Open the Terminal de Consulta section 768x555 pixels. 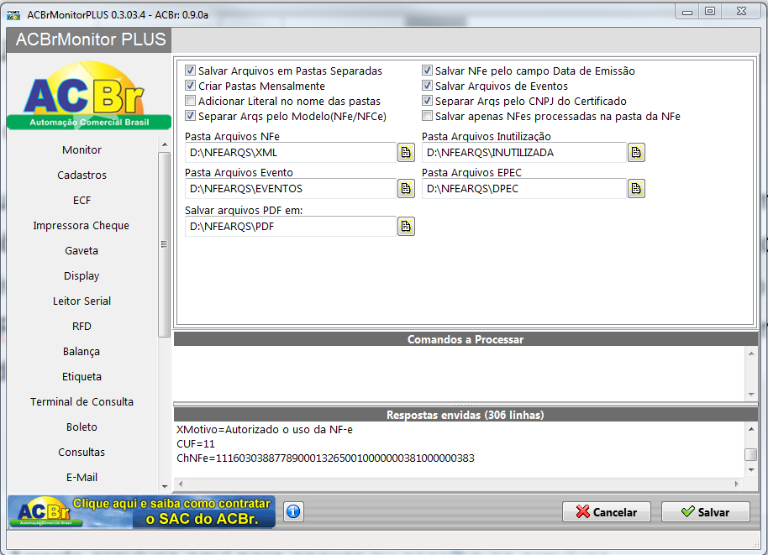pos(82,402)
